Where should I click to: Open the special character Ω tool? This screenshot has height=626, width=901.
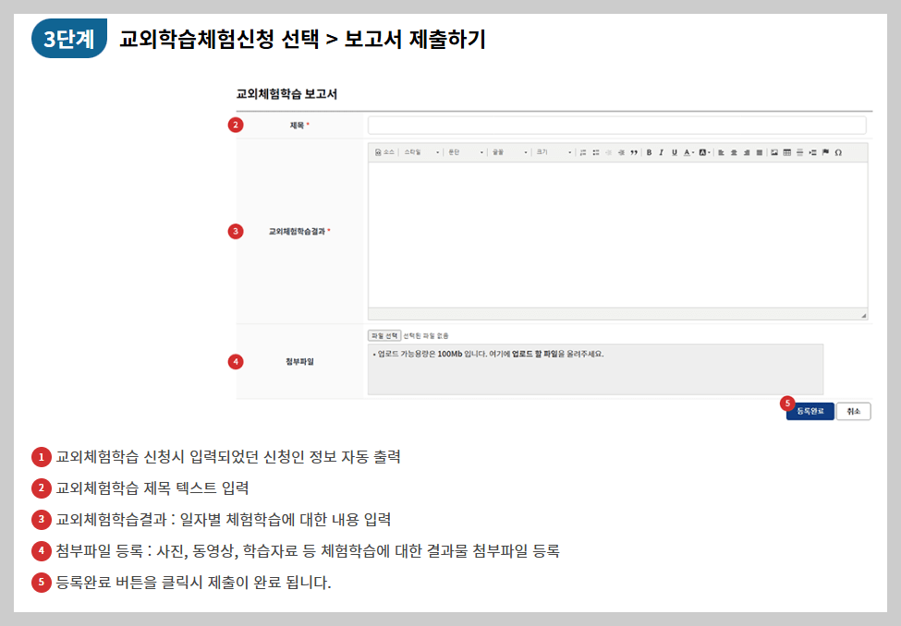[x=838, y=153]
